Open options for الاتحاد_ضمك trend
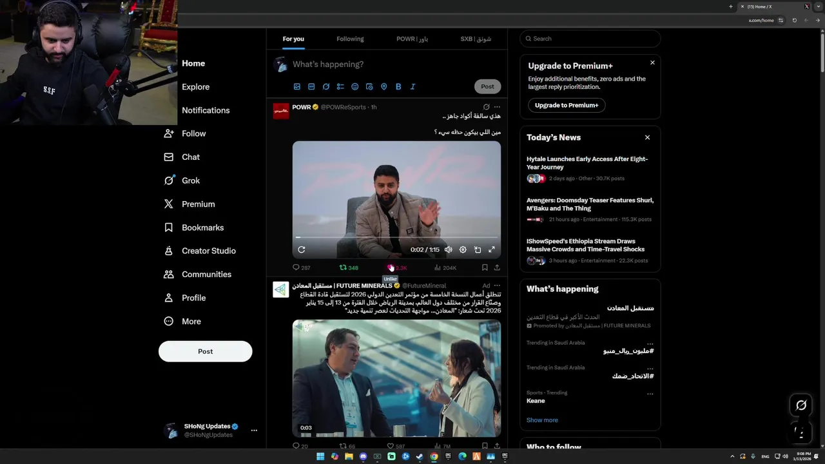 [x=650, y=368]
